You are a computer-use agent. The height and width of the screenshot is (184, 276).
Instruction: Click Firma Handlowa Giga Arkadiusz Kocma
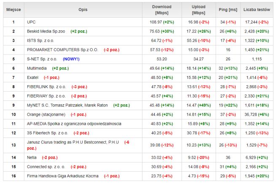pos(63,176)
